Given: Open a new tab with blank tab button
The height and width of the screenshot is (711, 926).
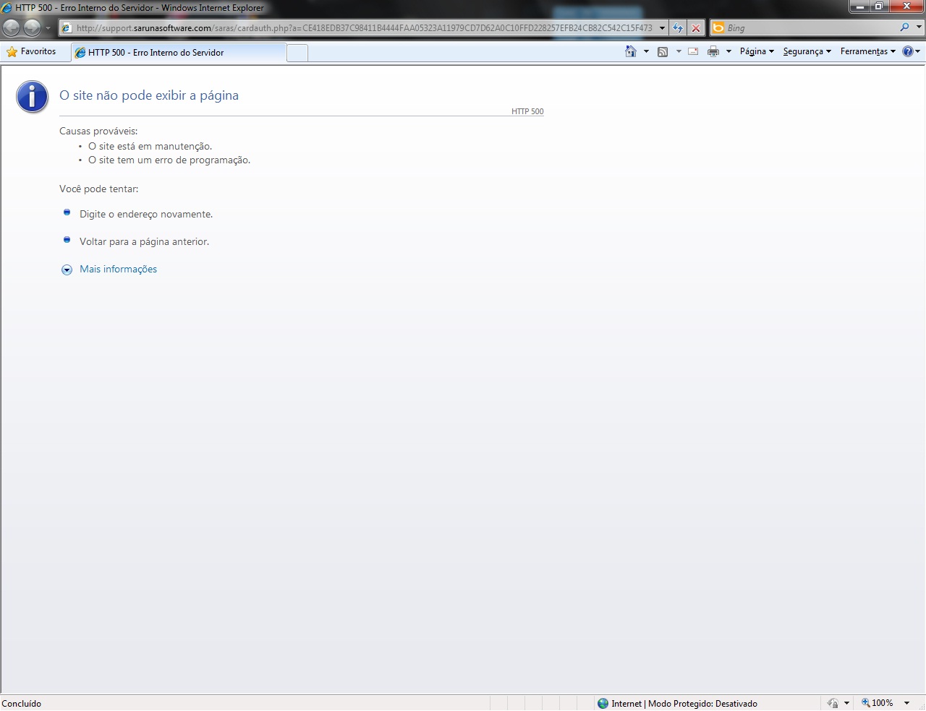Looking at the screenshot, I should (x=297, y=53).
